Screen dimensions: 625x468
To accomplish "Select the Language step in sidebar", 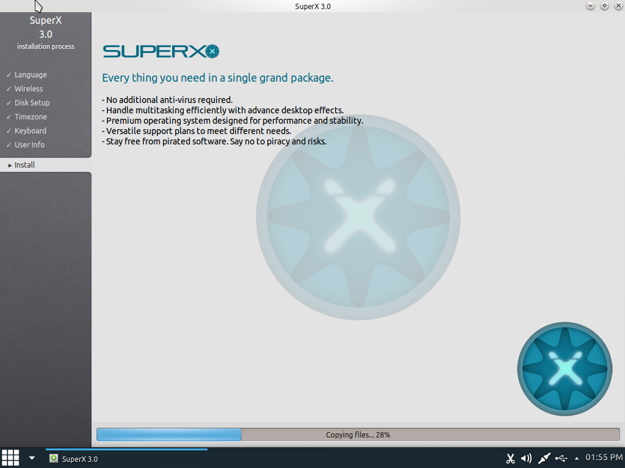I will [x=31, y=75].
